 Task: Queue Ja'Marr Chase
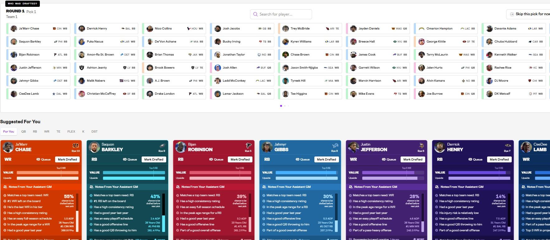click(x=44, y=160)
